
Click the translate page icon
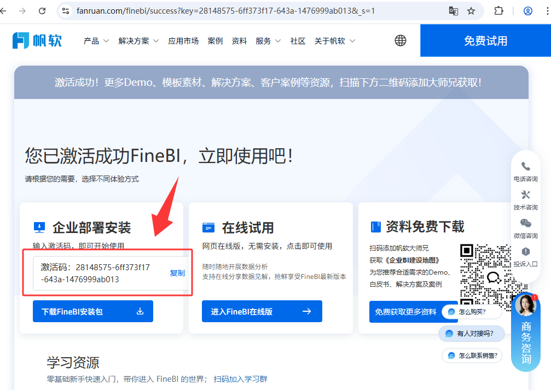pos(453,11)
